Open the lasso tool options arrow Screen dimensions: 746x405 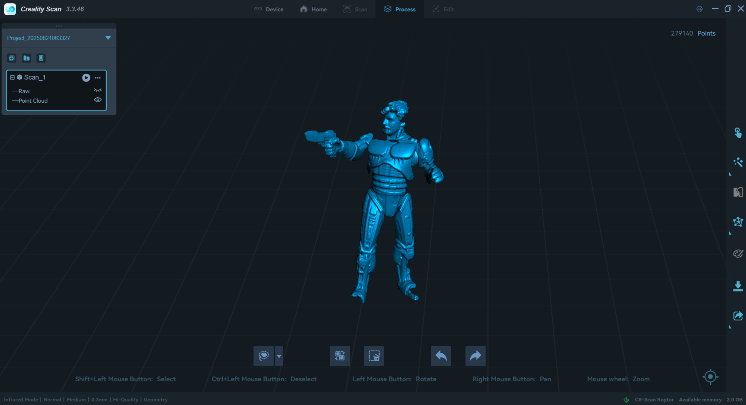click(x=279, y=356)
